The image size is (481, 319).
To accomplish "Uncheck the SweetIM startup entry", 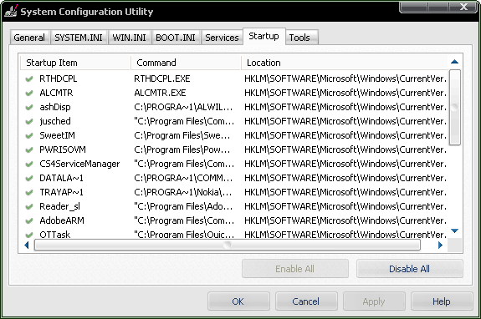I will [29, 135].
